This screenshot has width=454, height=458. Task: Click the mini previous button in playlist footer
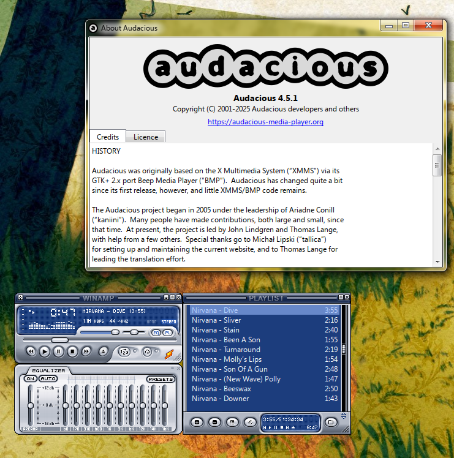tap(265, 427)
